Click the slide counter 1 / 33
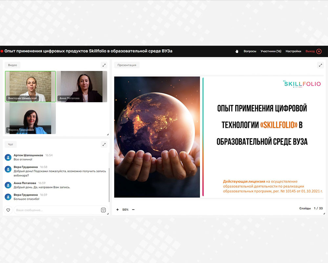Screen dimensions: 328x263 pos(318,208)
